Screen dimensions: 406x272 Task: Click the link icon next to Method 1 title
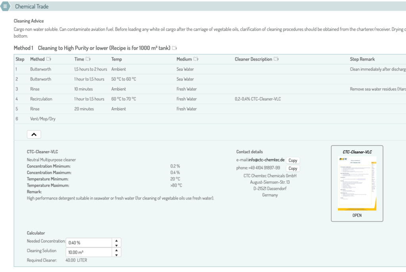click(x=174, y=48)
